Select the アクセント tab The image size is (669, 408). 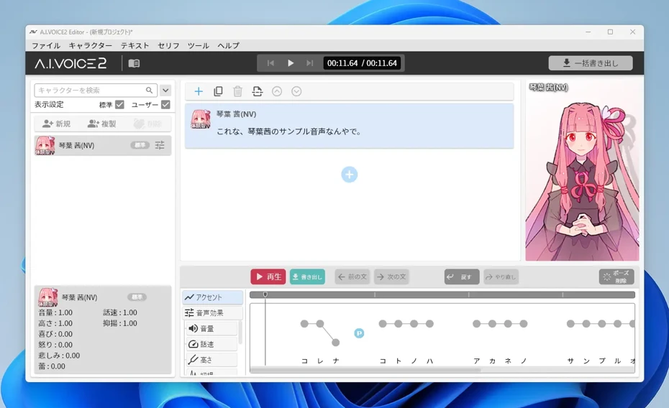pos(213,297)
